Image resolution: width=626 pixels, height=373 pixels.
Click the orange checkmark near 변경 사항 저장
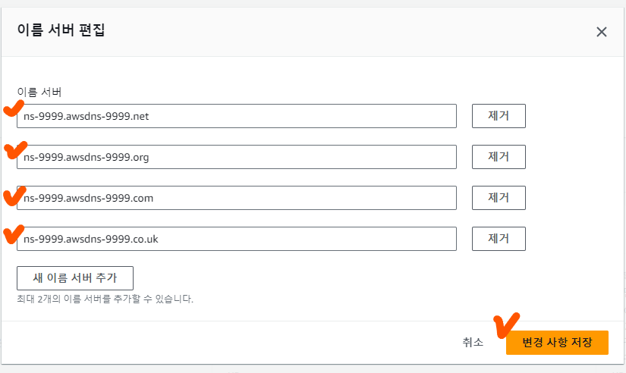coord(505,324)
